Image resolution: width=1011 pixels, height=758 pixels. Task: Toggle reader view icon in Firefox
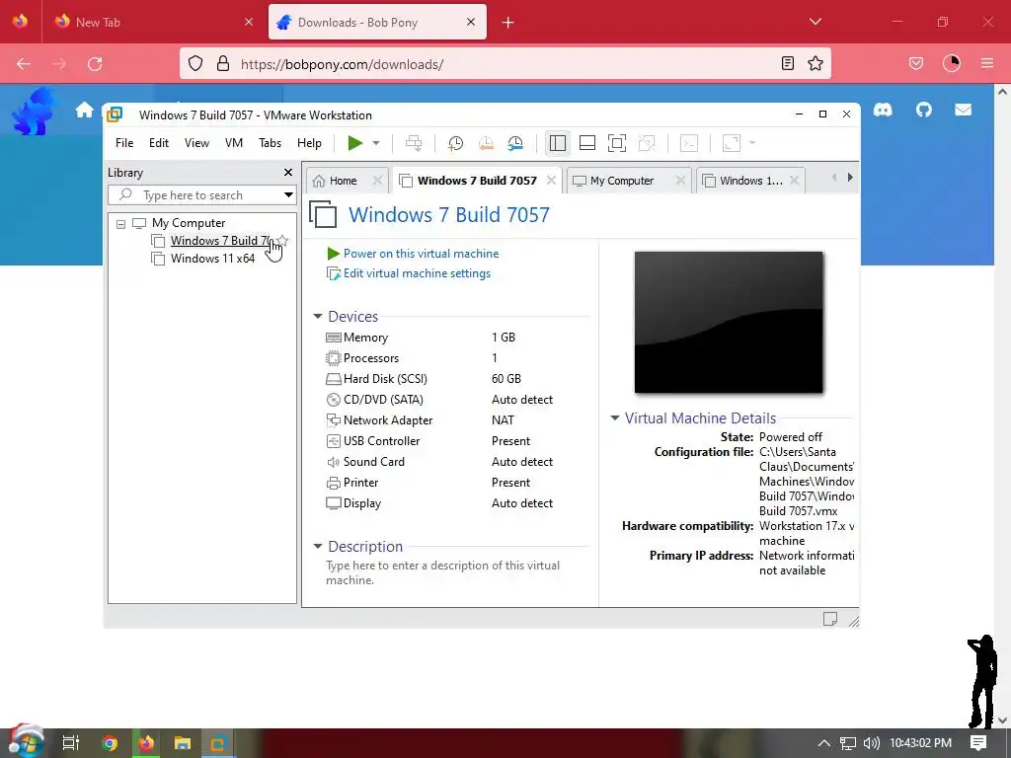point(787,63)
